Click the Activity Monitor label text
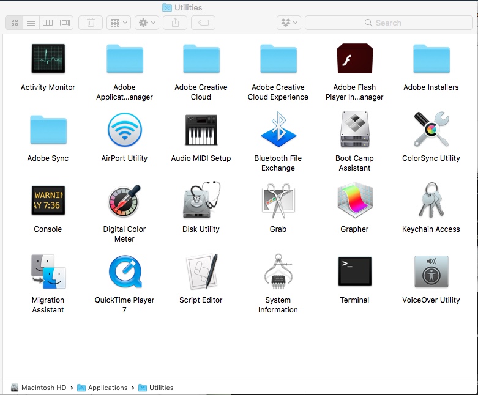The height and width of the screenshot is (395, 478). (48, 87)
